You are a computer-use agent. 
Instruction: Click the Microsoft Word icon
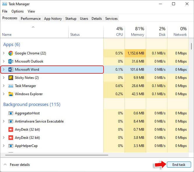point(11,70)
